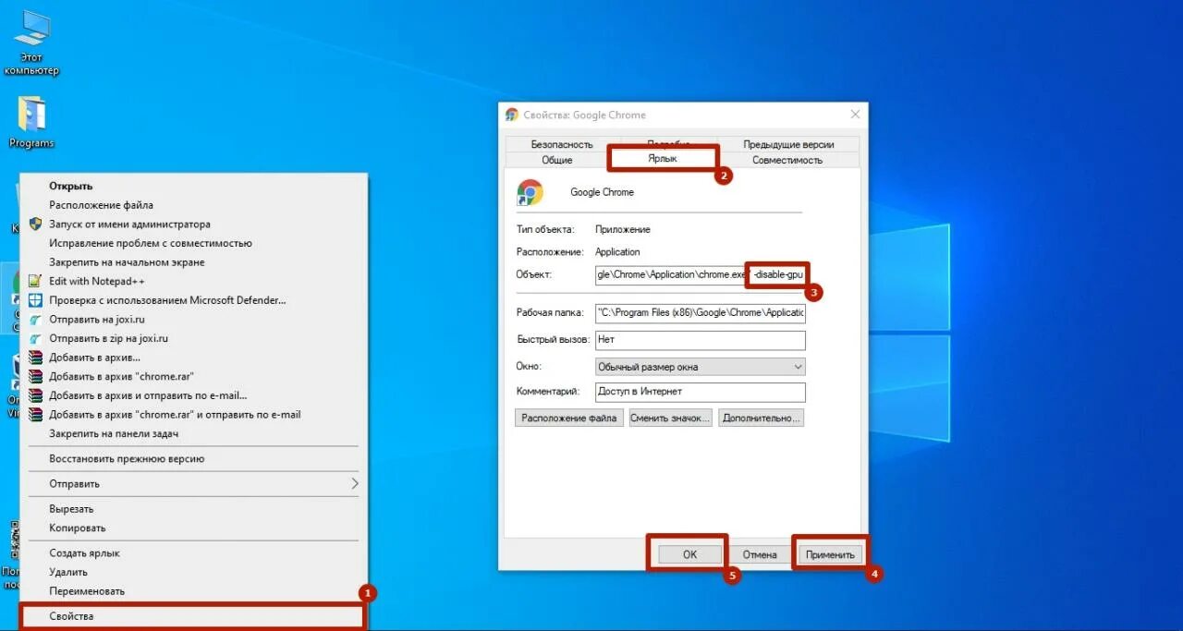Confirm with the OK button
This screenshot has height=631, width=1183.
(x=689, y=554)
